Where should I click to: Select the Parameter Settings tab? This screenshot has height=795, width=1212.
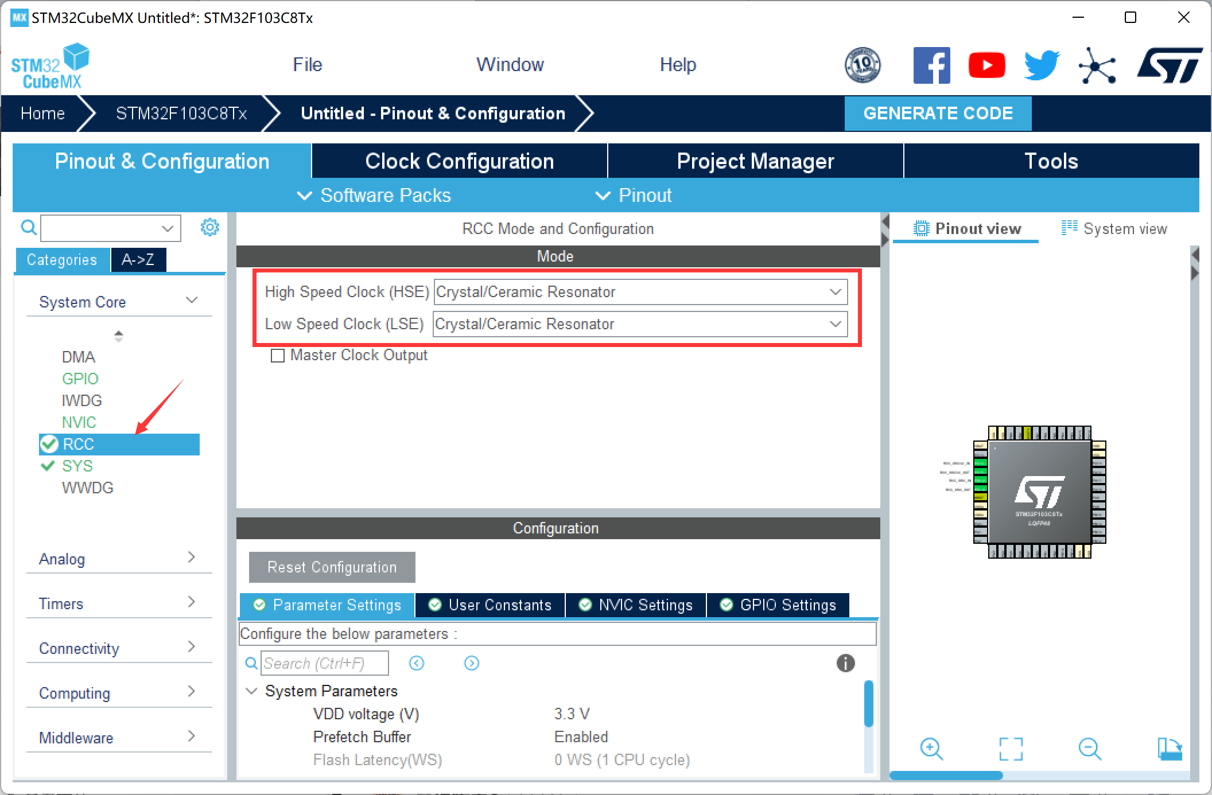[327, 605]
